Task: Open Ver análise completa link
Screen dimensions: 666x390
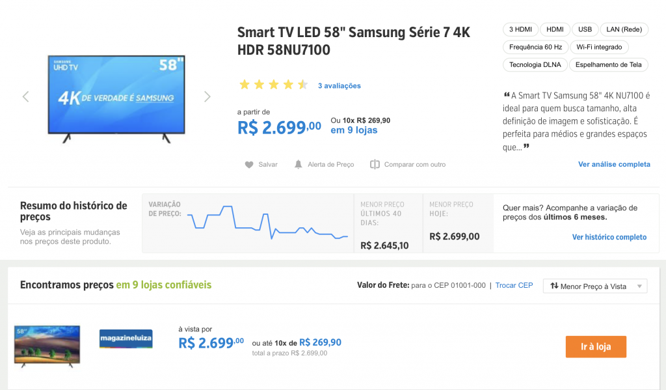Action: pyautogui.click(x=614, y=164)
